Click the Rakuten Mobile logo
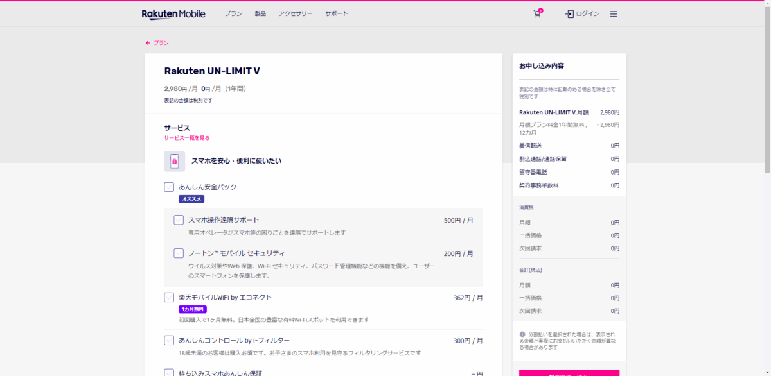 coord(173,14)
